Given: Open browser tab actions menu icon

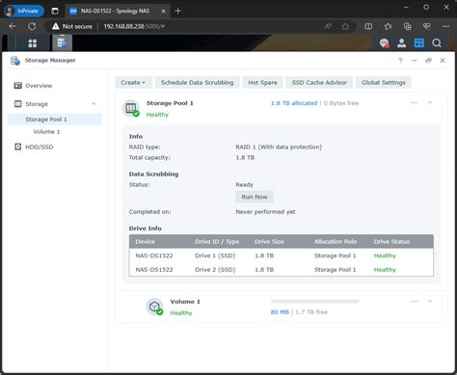Looking at the screenshot, I should (x=55, y=11).
